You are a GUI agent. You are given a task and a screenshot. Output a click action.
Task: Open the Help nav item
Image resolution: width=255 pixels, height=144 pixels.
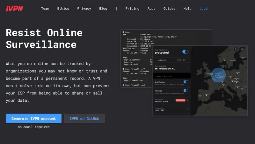187,9
